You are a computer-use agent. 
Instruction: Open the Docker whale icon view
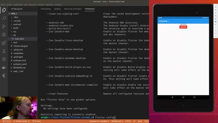pyautogui.click(x=4, y=68)
